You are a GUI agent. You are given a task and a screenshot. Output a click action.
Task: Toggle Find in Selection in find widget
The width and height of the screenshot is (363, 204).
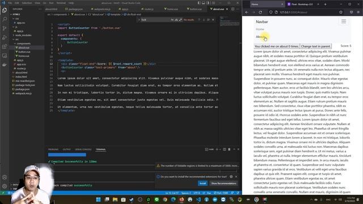[208, 20]
